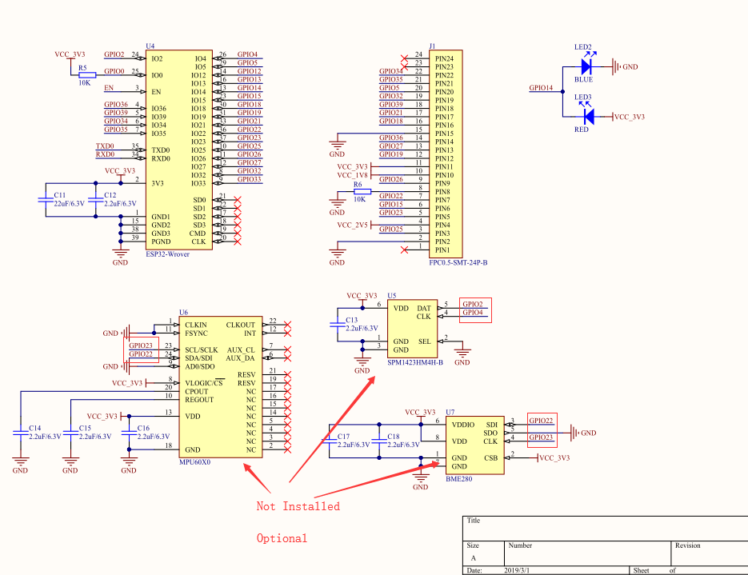Click resistor R6 10K symbol
Screen dimensions: 748x575
coord(362,192)
